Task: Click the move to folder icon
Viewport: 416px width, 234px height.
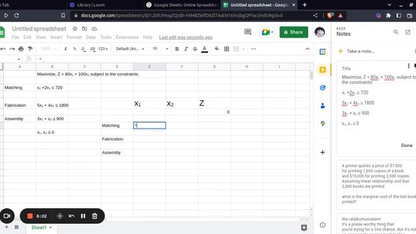Action: pyautogui.click(x=84, y=29)
